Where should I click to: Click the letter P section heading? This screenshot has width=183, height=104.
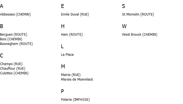click(x=62, y=91)
